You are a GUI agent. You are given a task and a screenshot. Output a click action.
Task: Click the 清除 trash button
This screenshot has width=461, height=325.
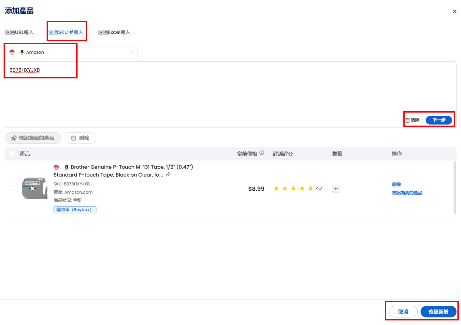click(x=412, y=120)
